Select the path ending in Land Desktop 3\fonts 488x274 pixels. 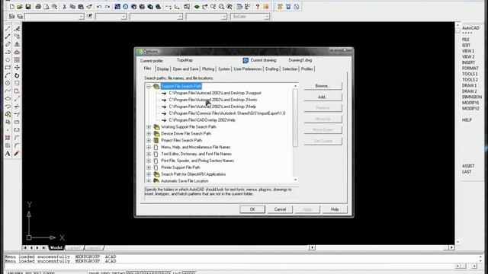point(213,100)
